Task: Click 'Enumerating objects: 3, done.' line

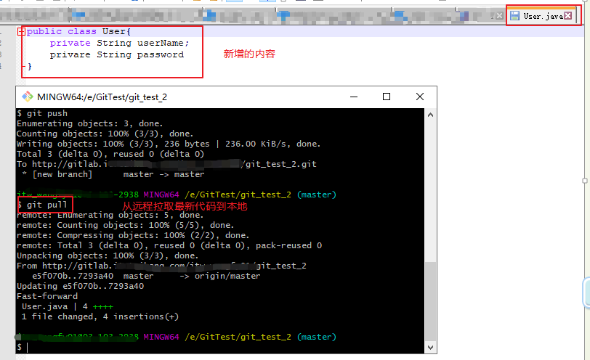Action: [89, 123]
